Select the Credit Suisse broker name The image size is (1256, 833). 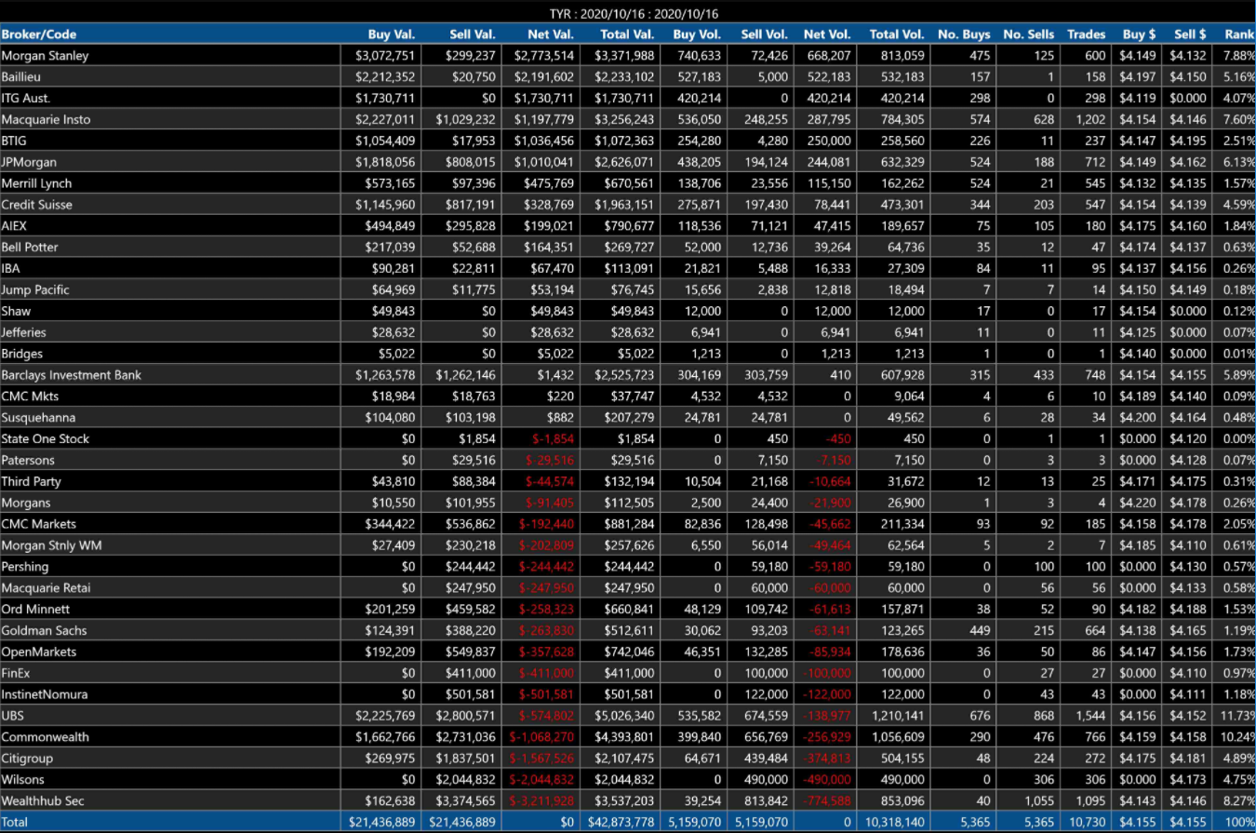tap(36, 205)
